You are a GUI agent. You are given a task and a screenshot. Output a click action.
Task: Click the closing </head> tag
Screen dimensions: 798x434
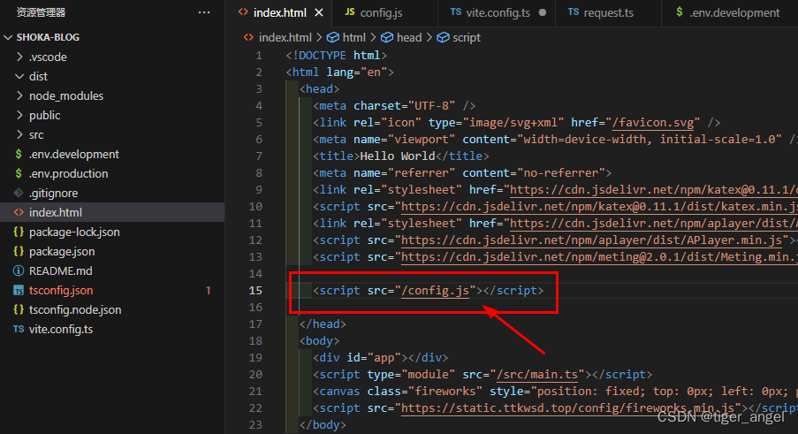[x=323, y=324]
